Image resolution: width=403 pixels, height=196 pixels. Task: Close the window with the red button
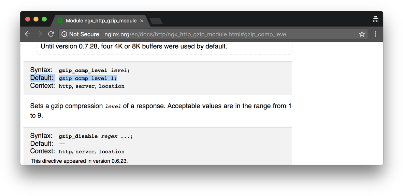(28, 19)
